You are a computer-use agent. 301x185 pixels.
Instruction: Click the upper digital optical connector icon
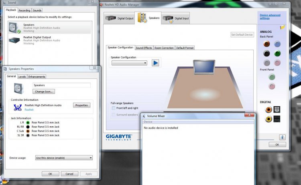pos(277,109)
